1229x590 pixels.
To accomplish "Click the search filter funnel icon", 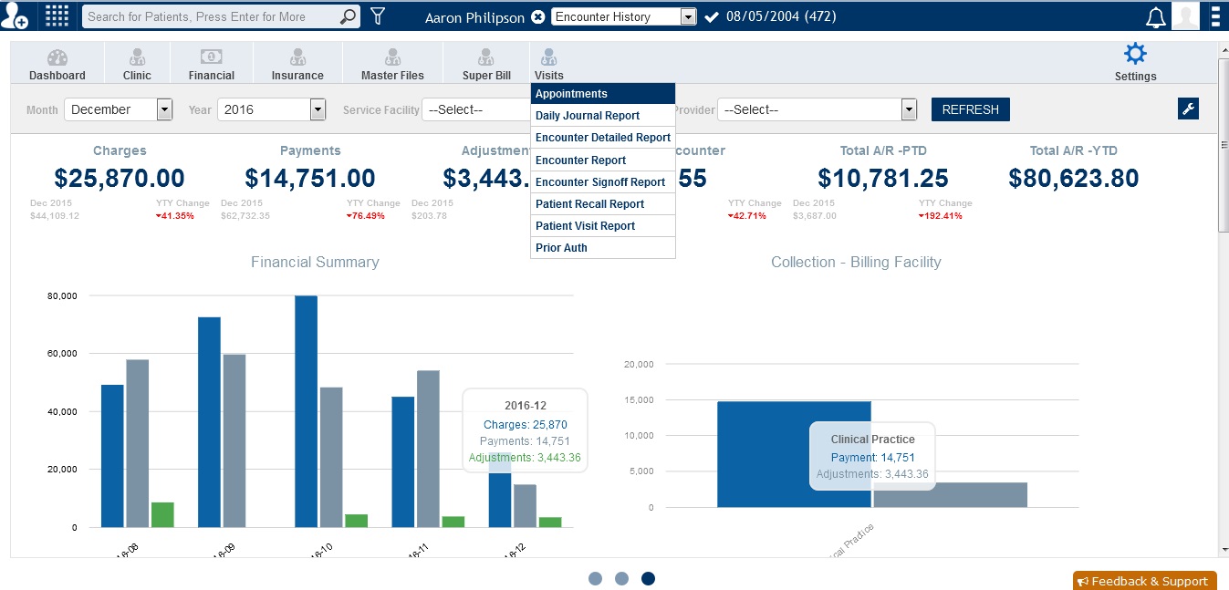I will 378,16.
